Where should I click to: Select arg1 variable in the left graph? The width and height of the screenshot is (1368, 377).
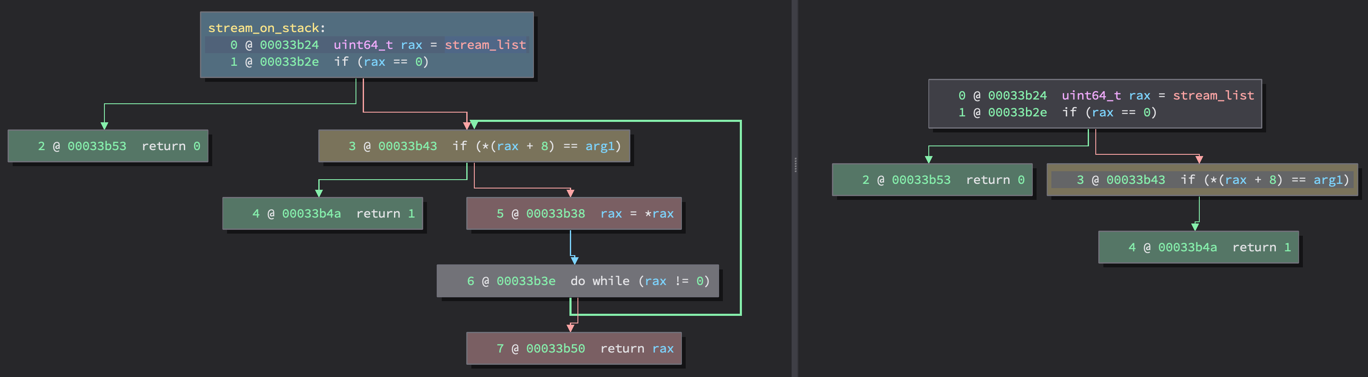[x=599, y=146]
